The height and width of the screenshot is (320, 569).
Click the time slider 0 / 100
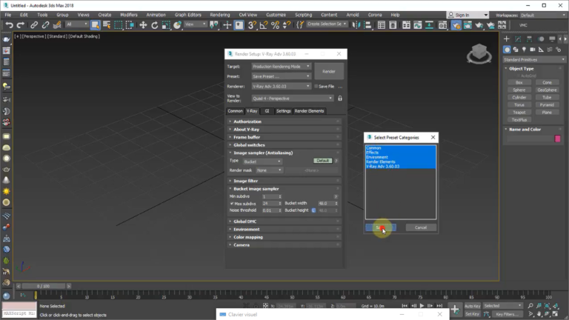coord(43,286)
